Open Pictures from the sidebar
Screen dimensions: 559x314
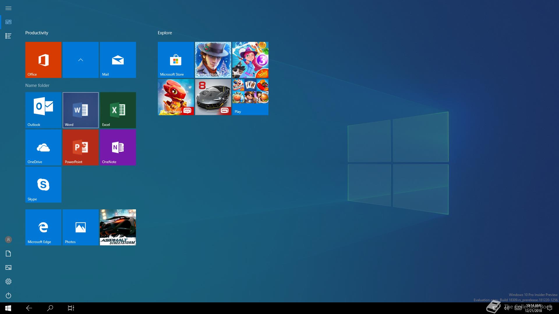8,267
